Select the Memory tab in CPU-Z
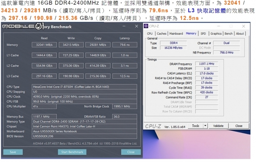 coord(191,33)
